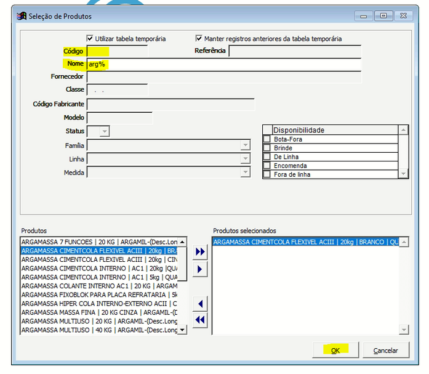The image size is (429, 374).
Task: Confirm selection with OK button
Action: point(335,350)
